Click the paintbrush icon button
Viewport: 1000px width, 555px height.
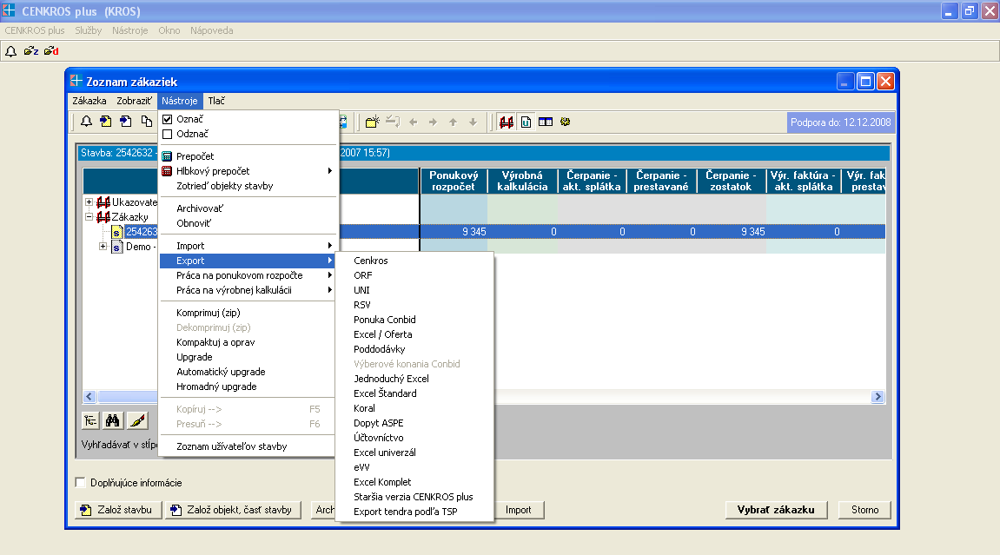[137, 420]
